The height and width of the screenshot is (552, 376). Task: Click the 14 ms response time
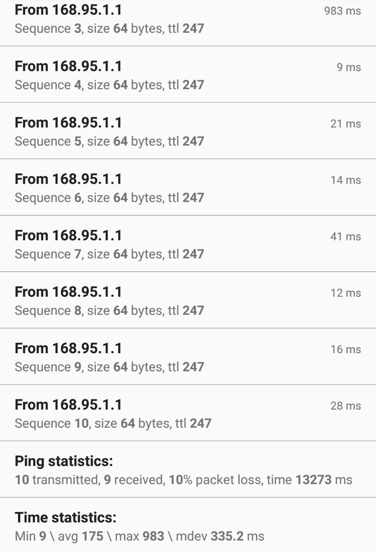(345, 180)
